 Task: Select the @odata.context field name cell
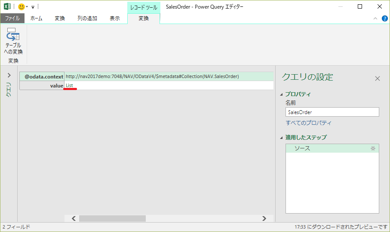coord(42,76)
